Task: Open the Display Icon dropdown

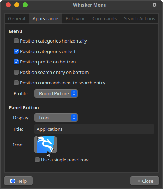Action: click(x=56, y=118)
